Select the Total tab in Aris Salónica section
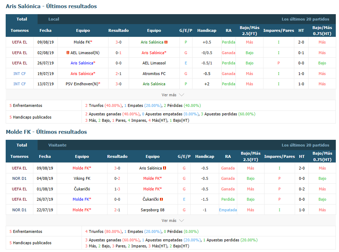This screenshot has height=252, width=339. 22,19
